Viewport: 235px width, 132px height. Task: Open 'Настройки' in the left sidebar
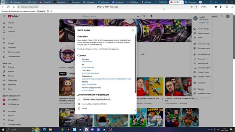pyautogui.click(x=12, y=111)
